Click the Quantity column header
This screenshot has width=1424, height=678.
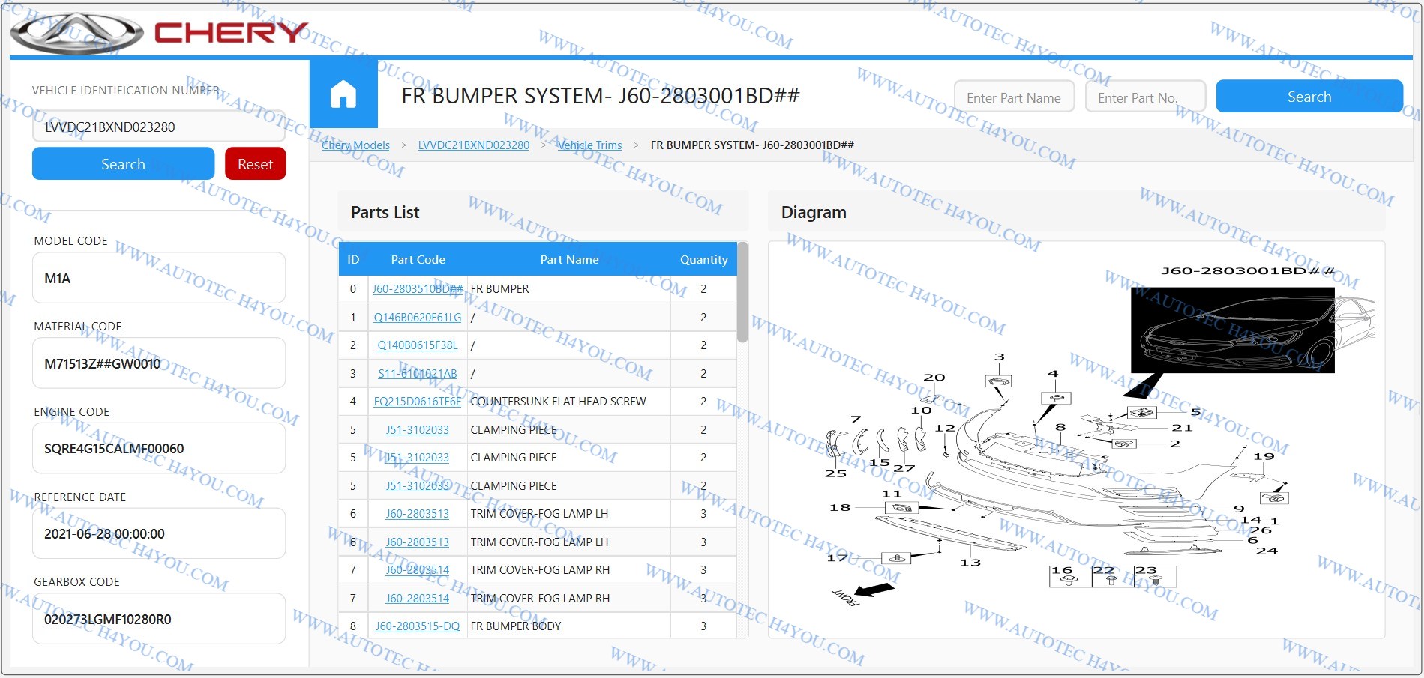pyautogui.click(x=703, y=260)
